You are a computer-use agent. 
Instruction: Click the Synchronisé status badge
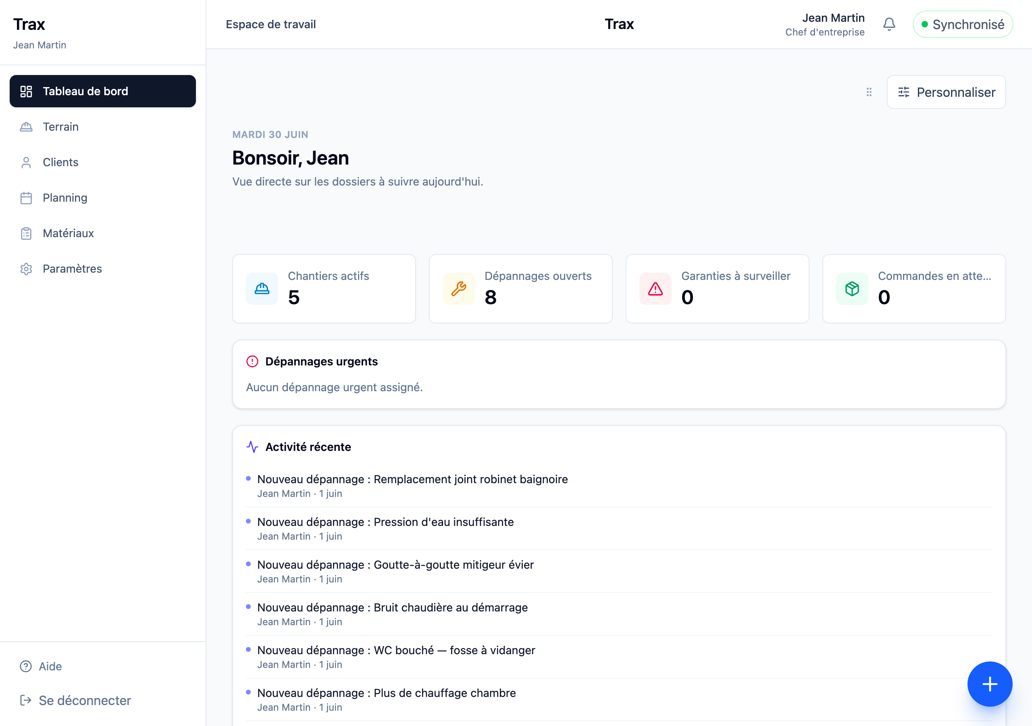tap(963, 24)
